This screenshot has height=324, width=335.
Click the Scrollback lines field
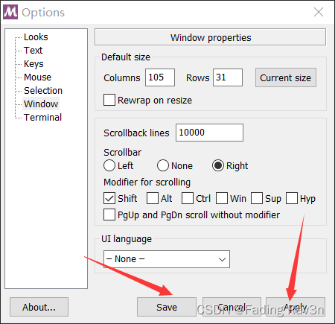coord(209,133)
